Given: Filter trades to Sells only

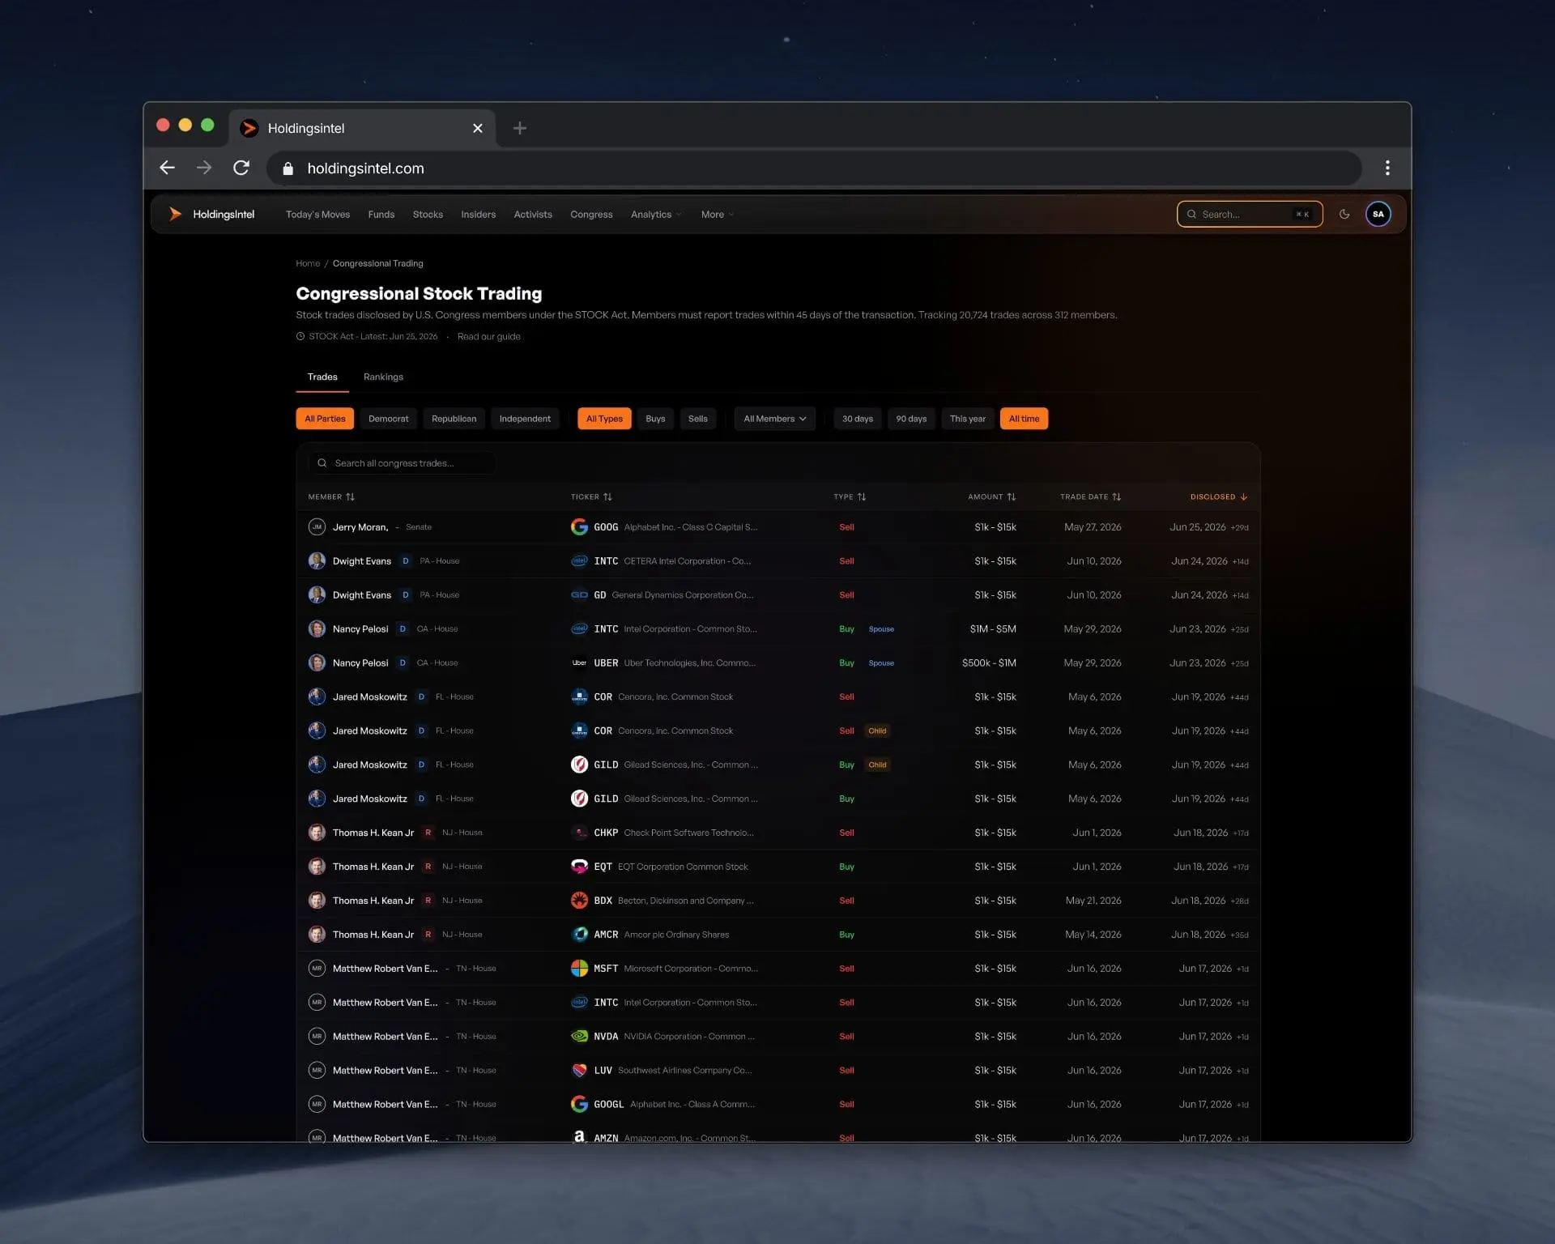Looking at the screenshot, I should pyautogui.click(x=698, y=419).
